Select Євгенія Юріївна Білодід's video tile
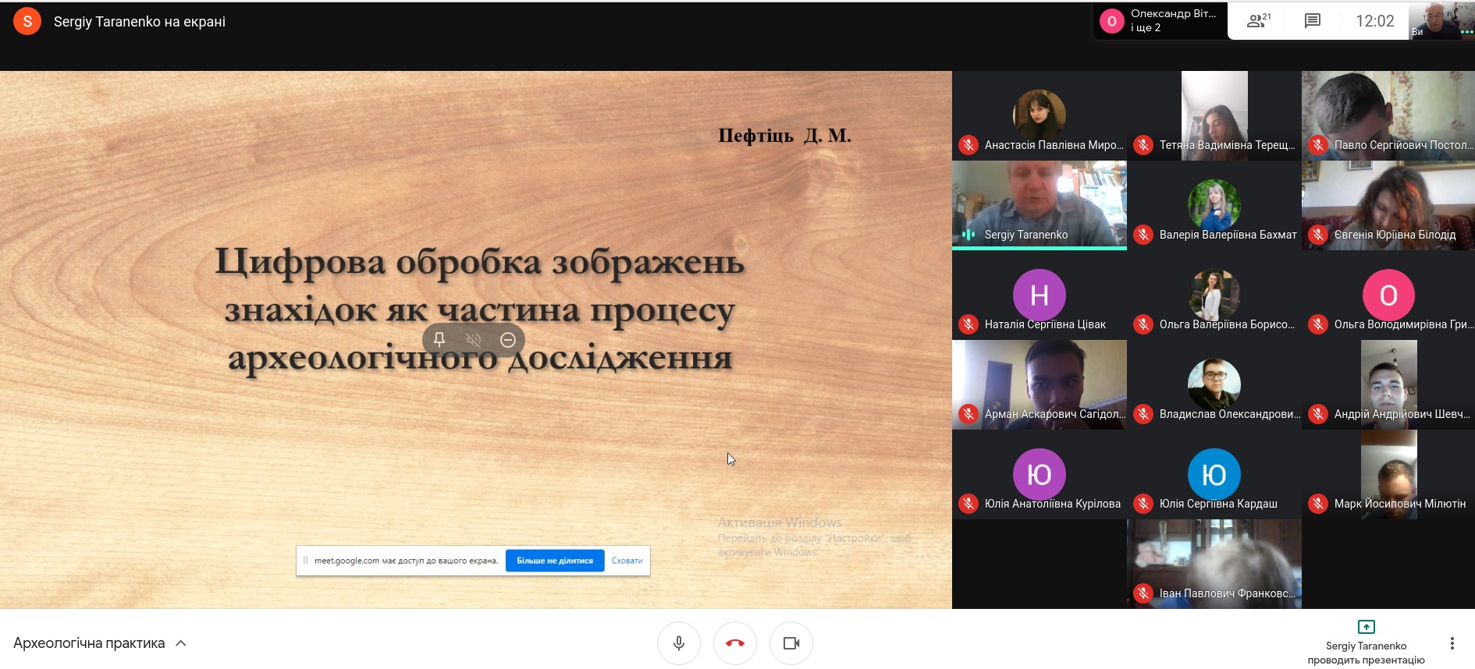 point(1388,204)
